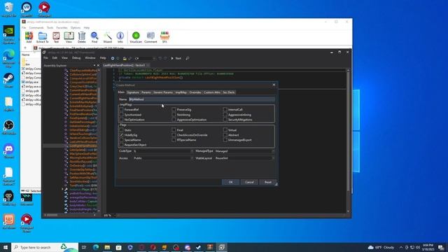Viewport: 448px width, 252px height.
Task: Open File Explorer from taskbar
Action: 107,247
